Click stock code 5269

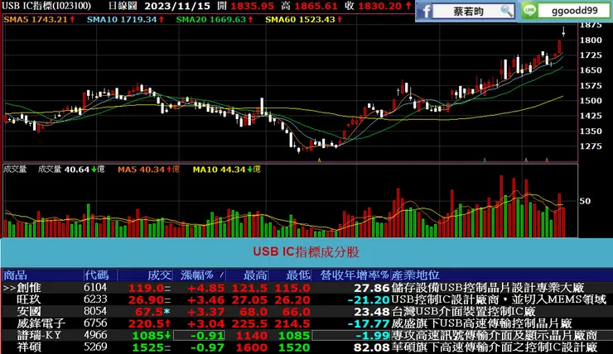(x=95, y=347)
